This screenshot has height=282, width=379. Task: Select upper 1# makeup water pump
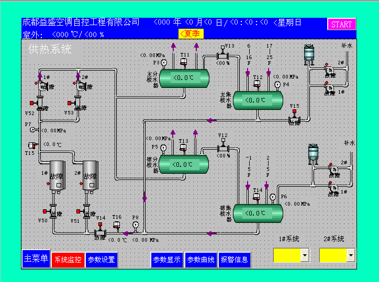tap(329, 88)
